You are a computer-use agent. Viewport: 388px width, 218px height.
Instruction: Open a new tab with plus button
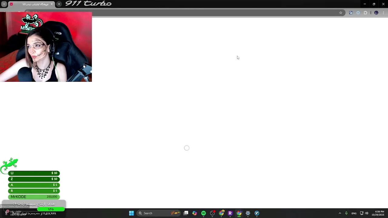pyautogui.click(x=59, y=4)
